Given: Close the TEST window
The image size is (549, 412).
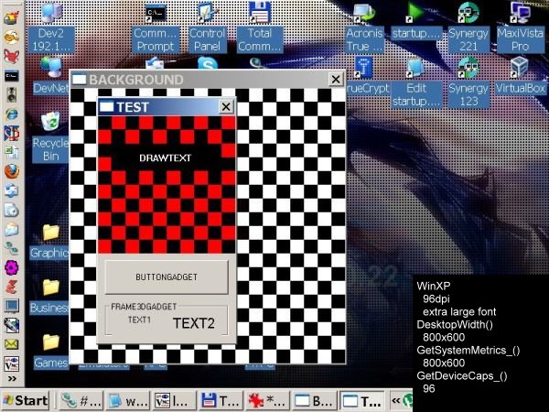Looking at the screenshot, I should [226, 107].
